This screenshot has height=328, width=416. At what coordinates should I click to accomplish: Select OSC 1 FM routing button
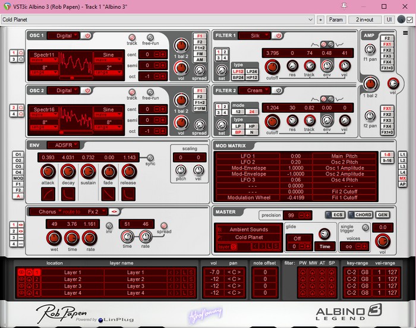[x=200, y=54]
